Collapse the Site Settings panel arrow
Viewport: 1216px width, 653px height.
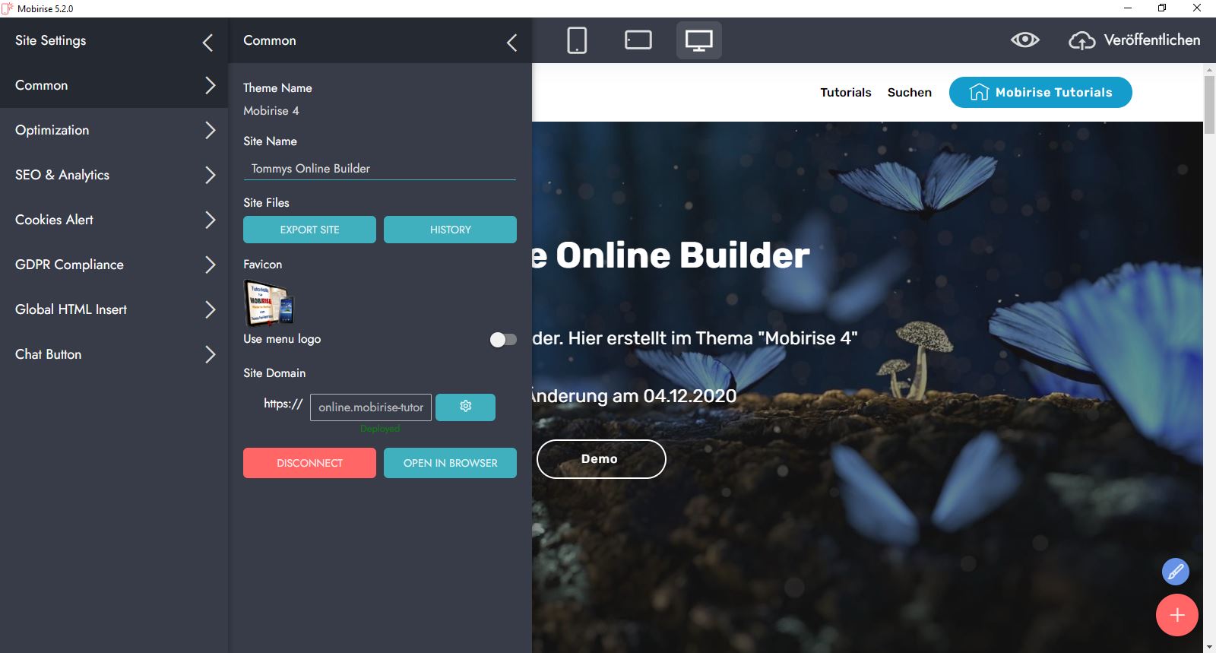click(x=207, y=43)
